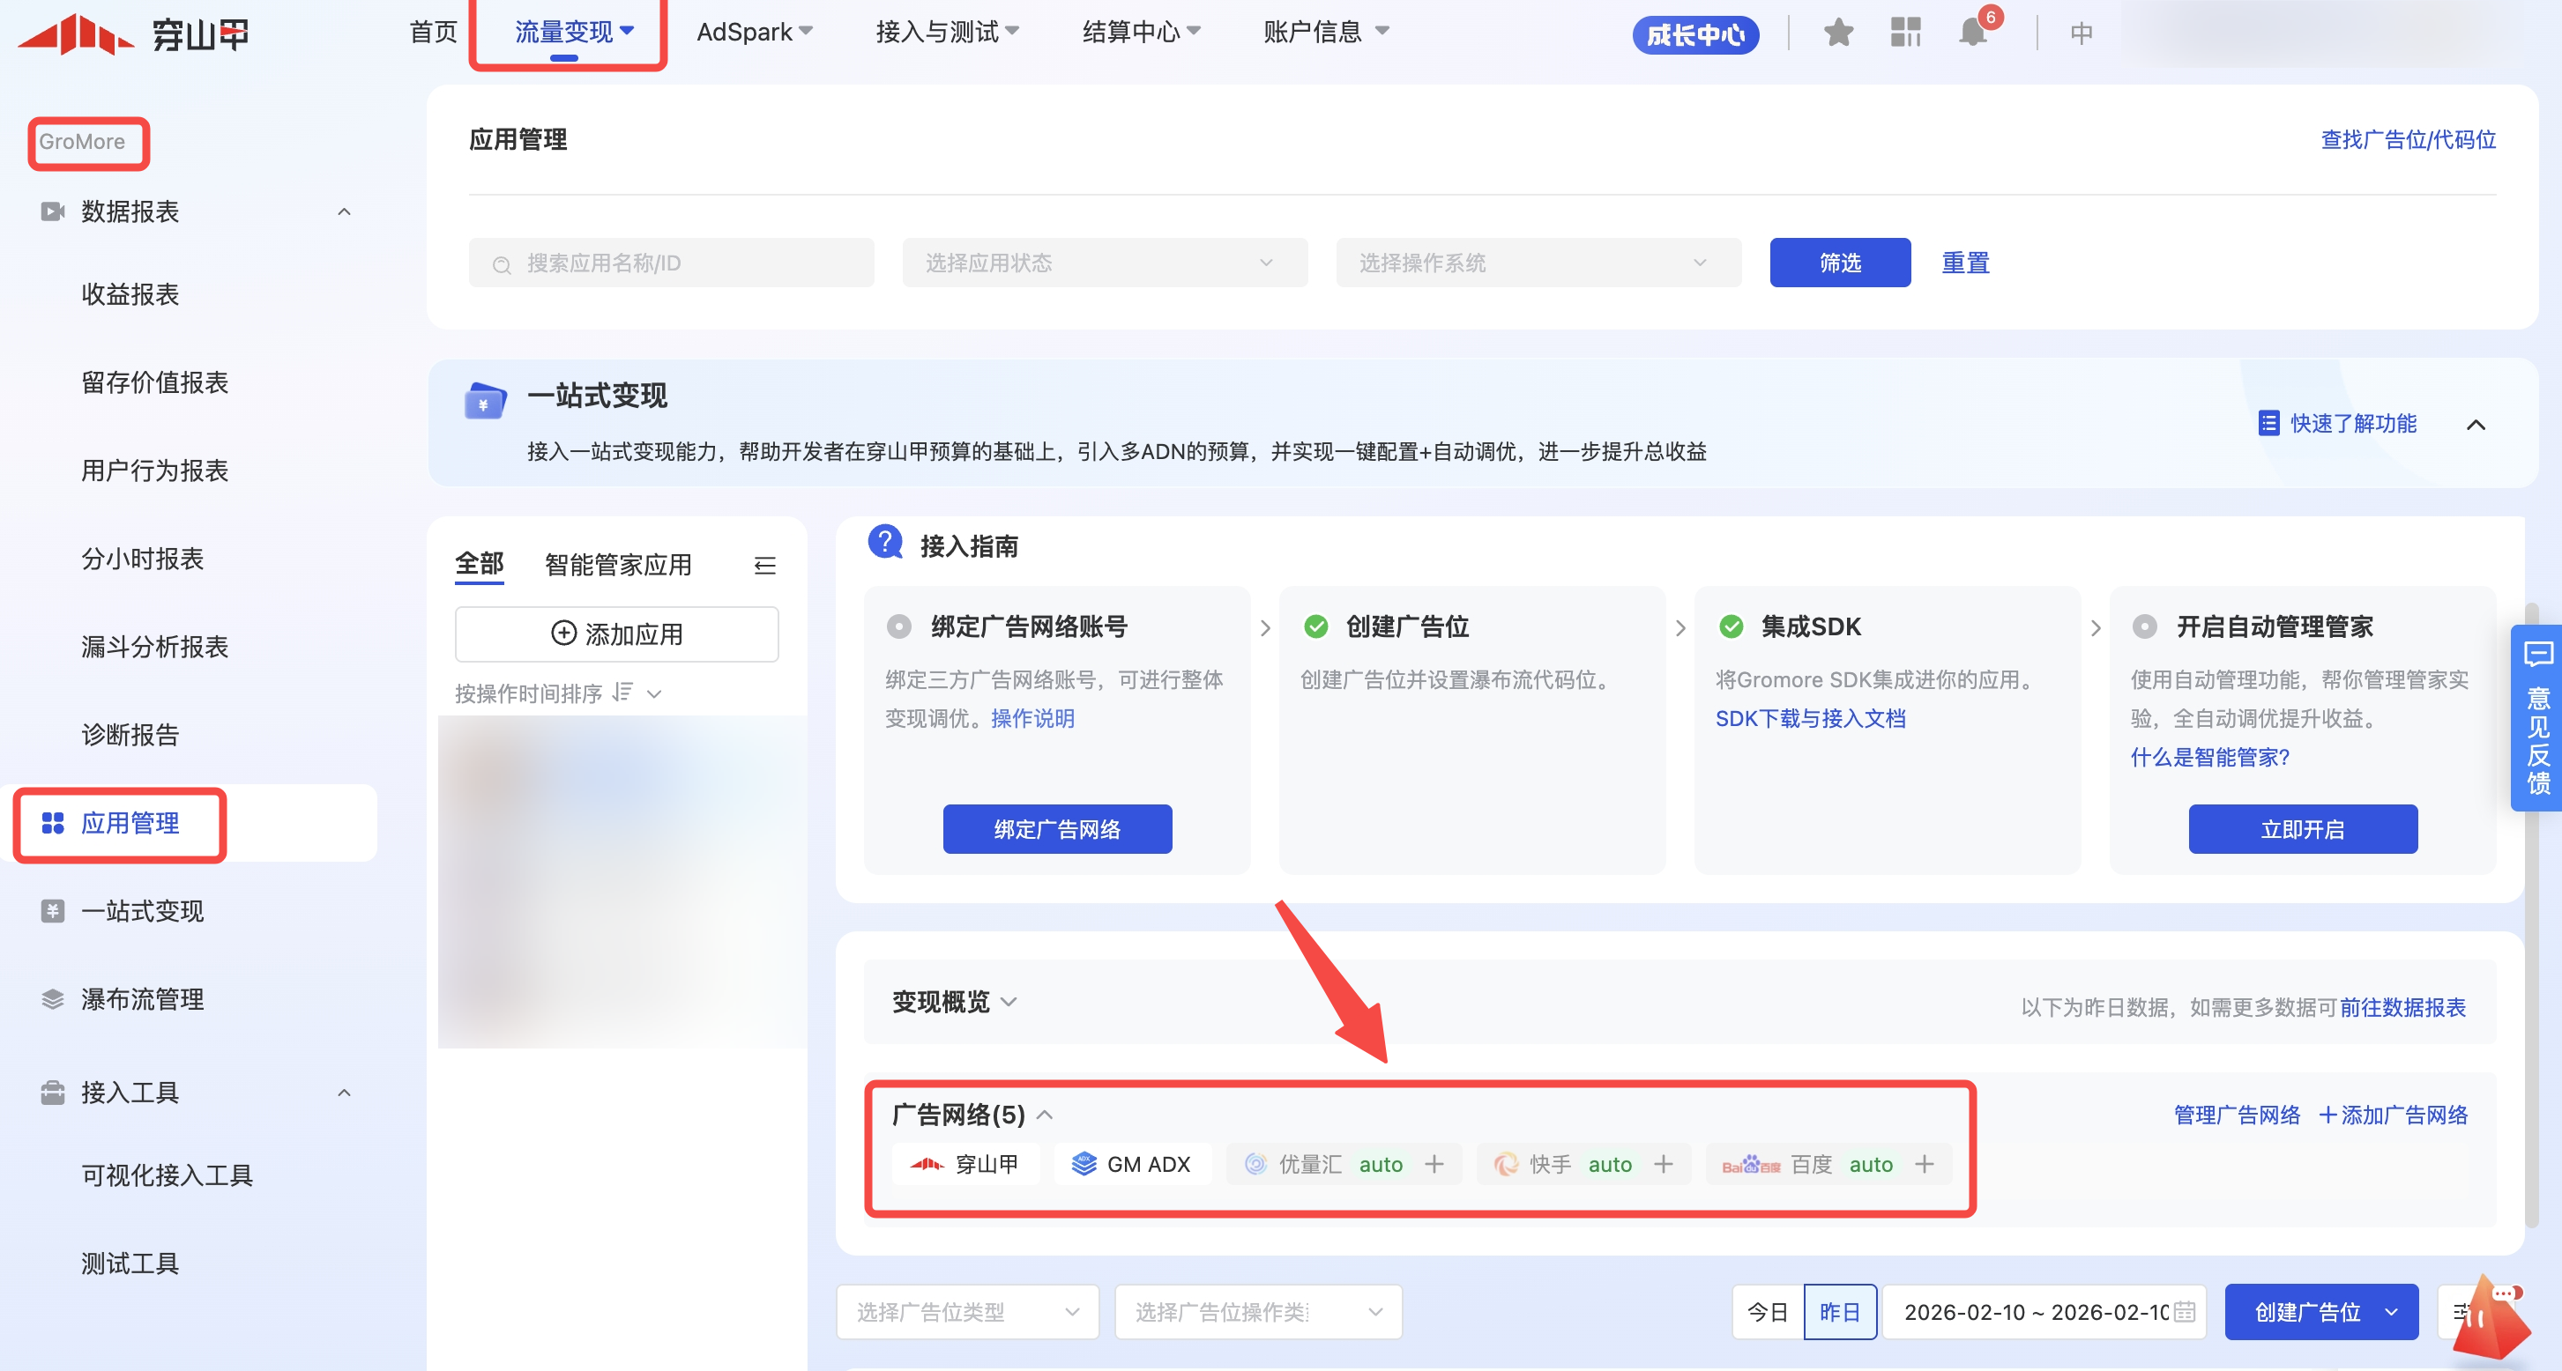The image size is (2562, 1371).
Task: Open the calendar icon in date range
Action: 2185,1312
